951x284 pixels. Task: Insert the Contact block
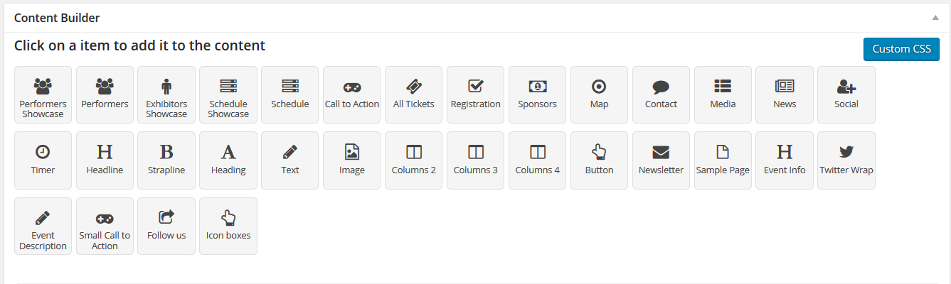coord(661,94)
